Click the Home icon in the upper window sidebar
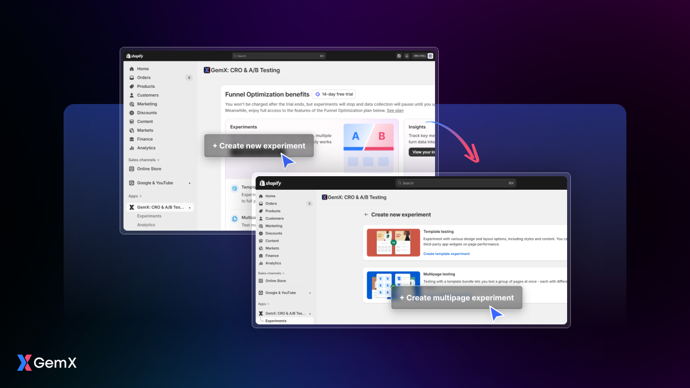Viewport: 690px width, 388px height. pyautogui.click(x=132, y=69)
